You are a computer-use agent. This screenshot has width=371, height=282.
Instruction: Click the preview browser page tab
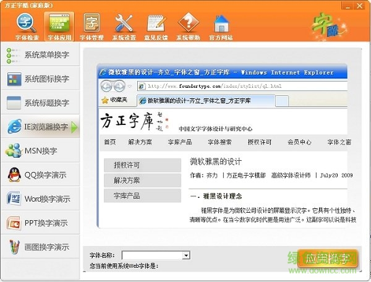point(206,101)
